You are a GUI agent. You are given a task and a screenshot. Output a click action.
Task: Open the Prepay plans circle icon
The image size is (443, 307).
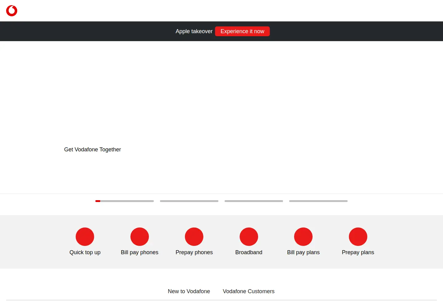pyautogui.click(x=358, y=237)
